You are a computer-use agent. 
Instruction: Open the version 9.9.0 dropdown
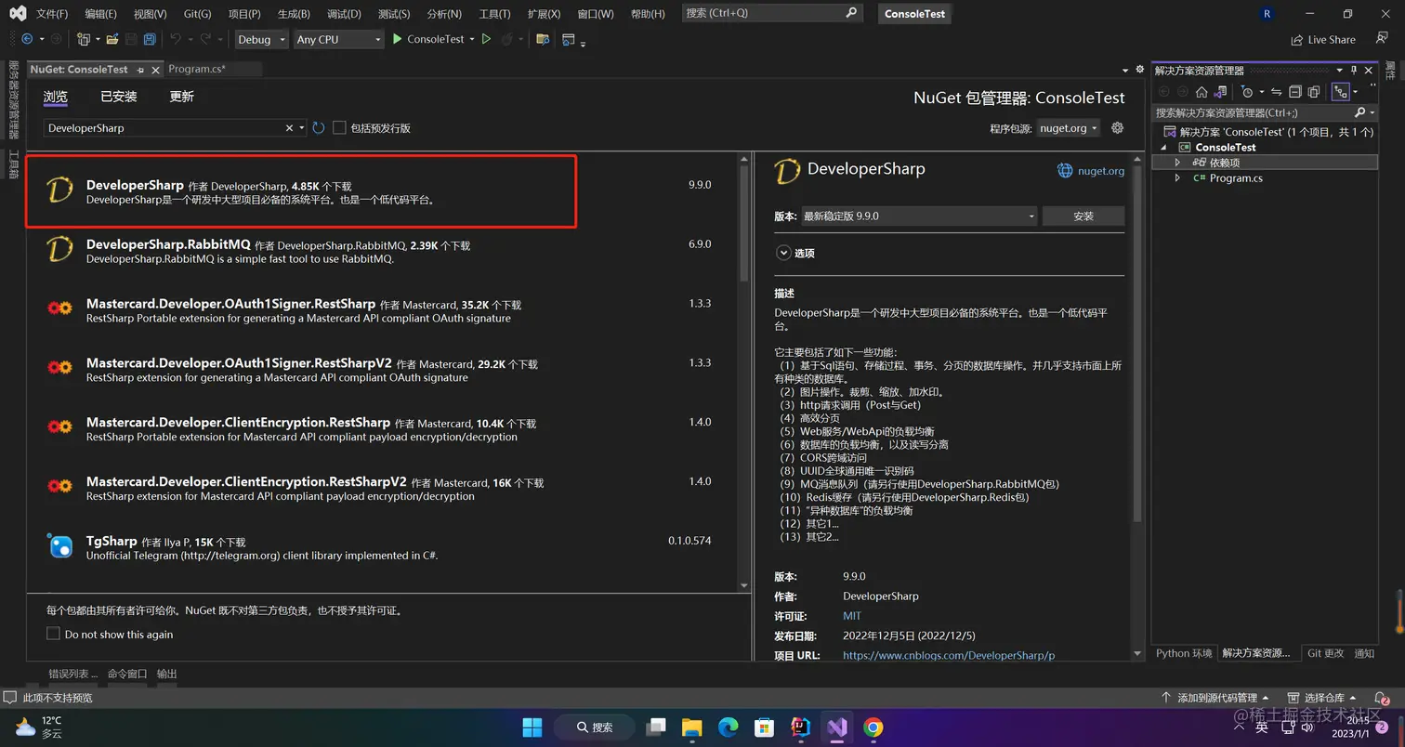click(918, 216)
